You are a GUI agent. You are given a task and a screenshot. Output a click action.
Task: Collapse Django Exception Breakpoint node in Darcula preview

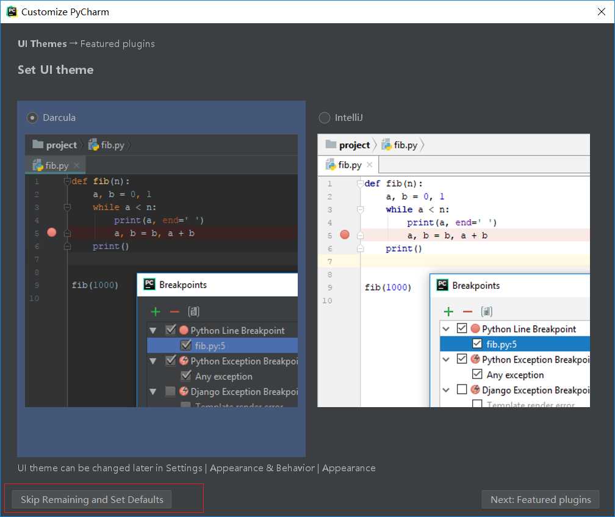click(153, 391)
